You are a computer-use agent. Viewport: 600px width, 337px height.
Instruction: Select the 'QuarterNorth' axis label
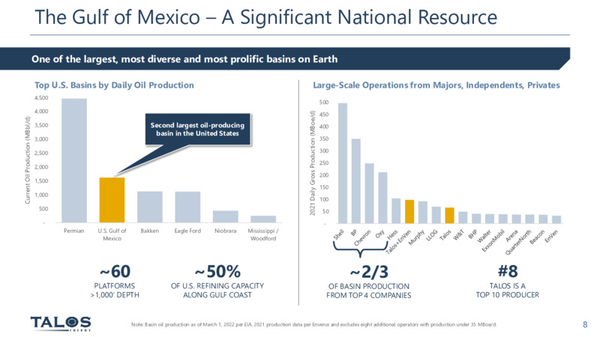pyautogui.click(x=518, y=242)
